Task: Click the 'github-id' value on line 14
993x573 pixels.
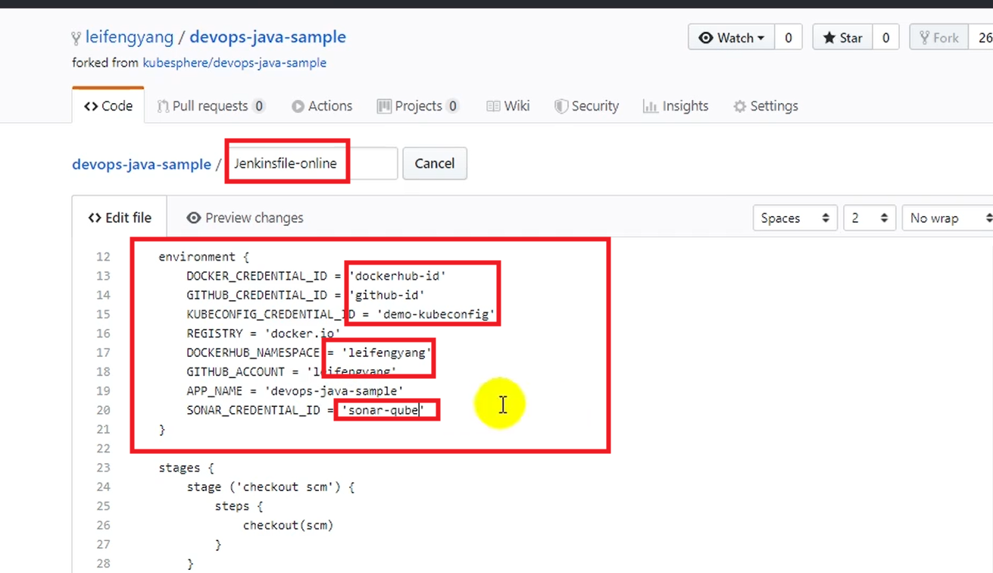Action: (387, 295)
